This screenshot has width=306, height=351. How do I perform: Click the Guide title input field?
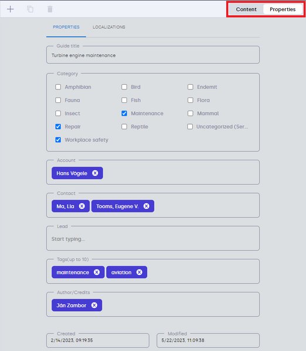pyautogui.click(x=153, y=55)
